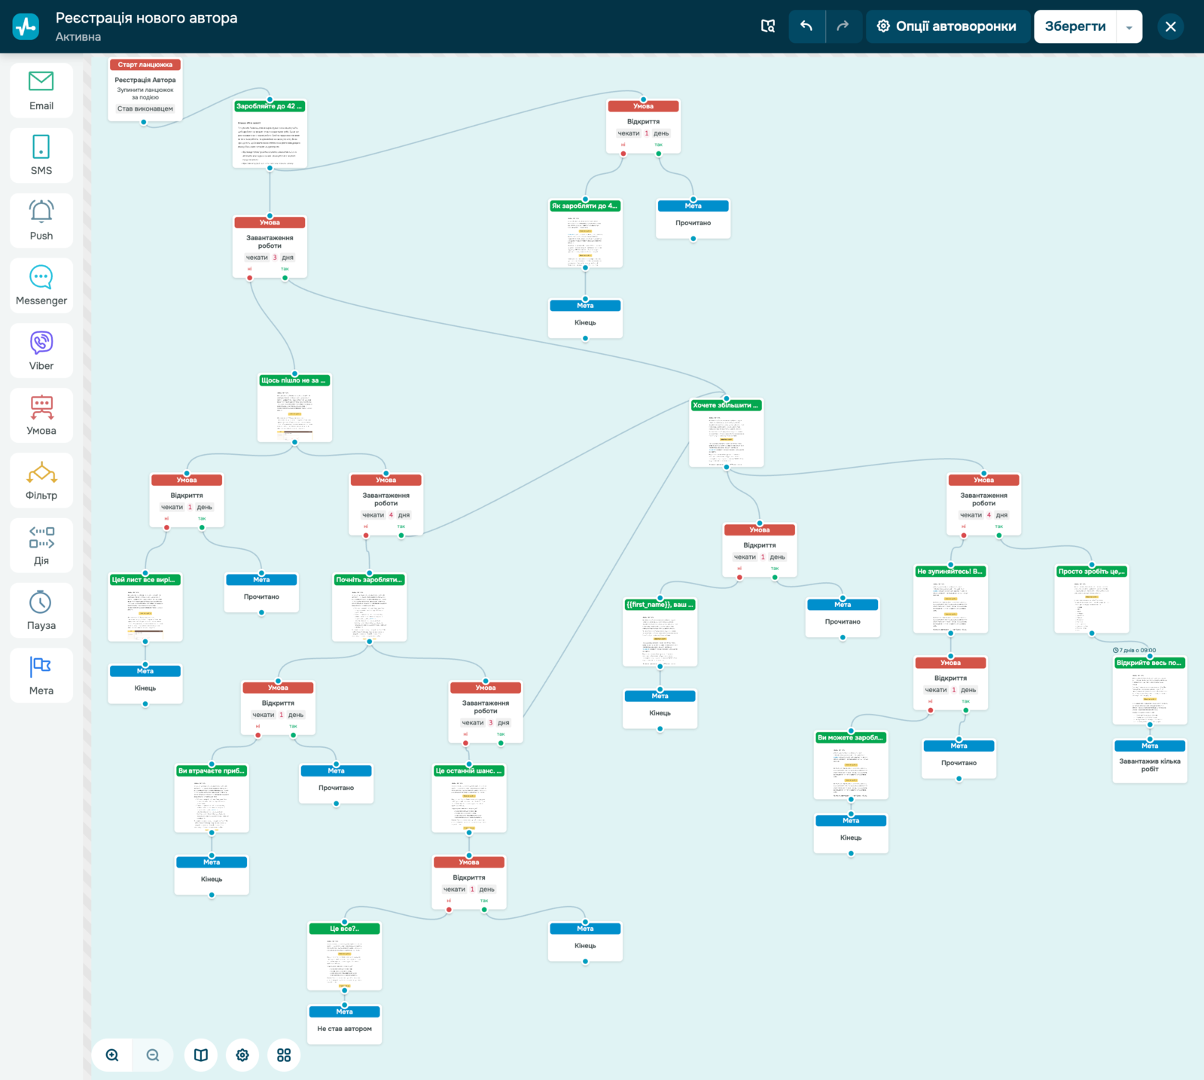Screen dimensions: 1204x1080
Task: Click the undo arrow button
Action: pyautogui.click(x=806, y=26)
